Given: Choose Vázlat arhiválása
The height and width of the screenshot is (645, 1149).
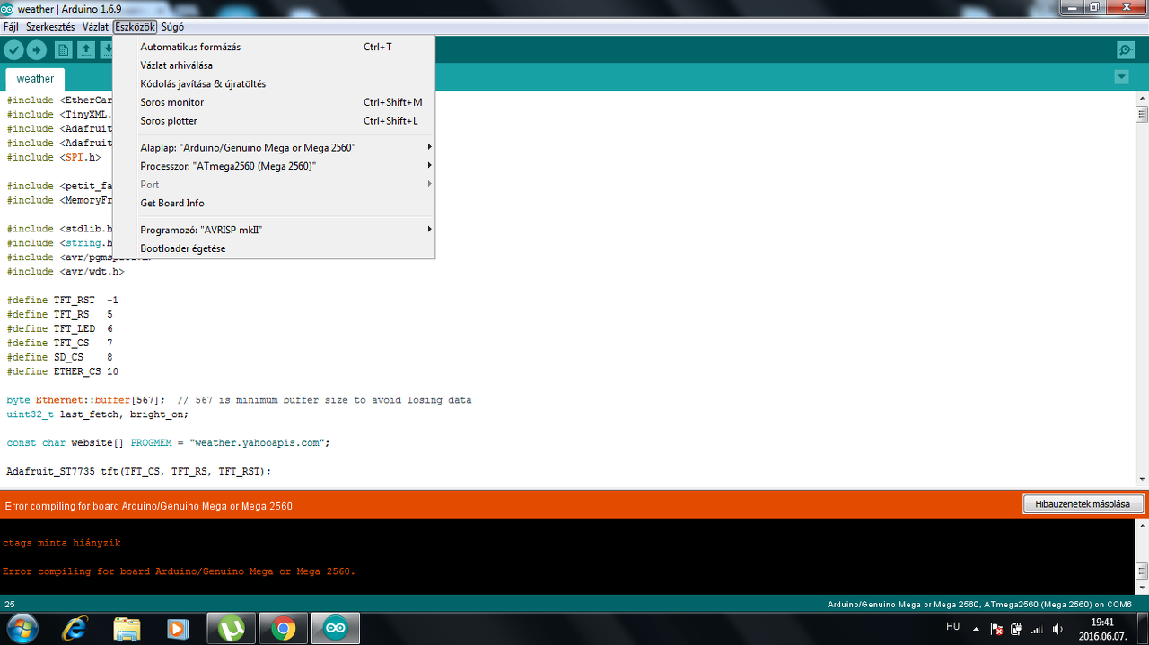Looking at the screenshot, I should (x=274, y=65).
